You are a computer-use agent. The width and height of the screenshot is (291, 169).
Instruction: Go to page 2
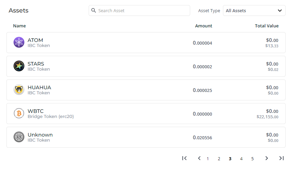(x=219, y=159)
